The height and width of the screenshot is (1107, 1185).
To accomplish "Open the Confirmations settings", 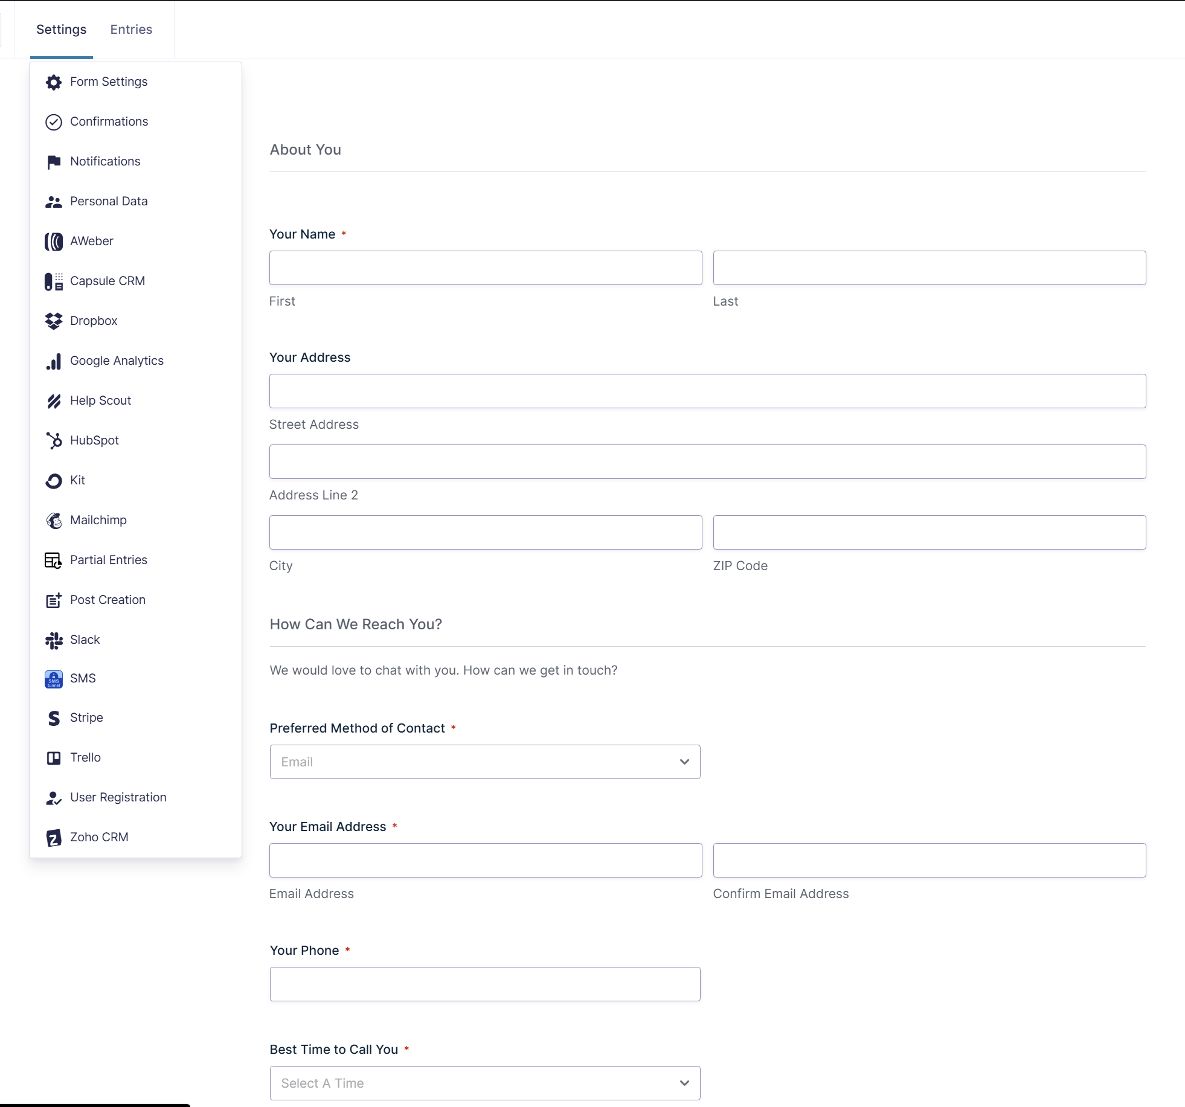I will coord(109,121).
